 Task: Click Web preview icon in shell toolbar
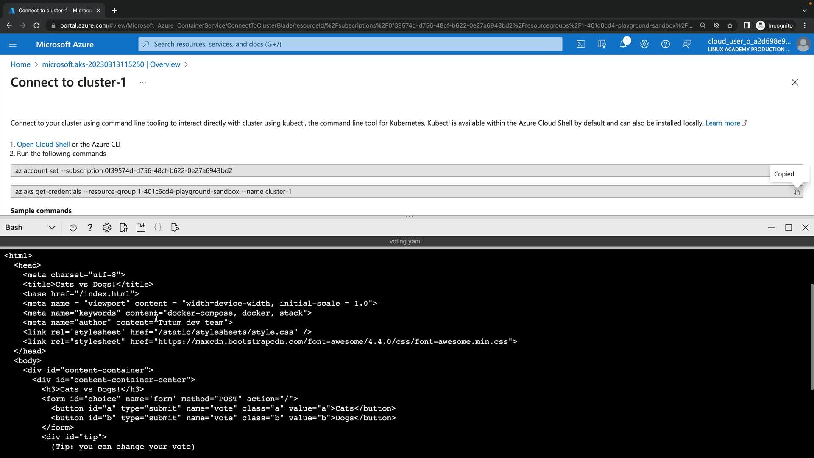click(175, 228)
